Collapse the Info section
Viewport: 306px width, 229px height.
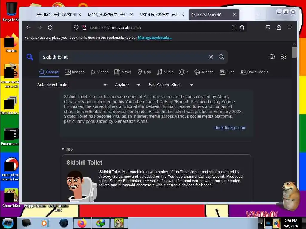pos(67,149)
